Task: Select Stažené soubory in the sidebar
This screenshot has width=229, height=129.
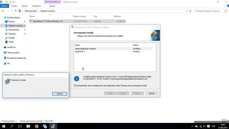Action: tap(16, 26)
